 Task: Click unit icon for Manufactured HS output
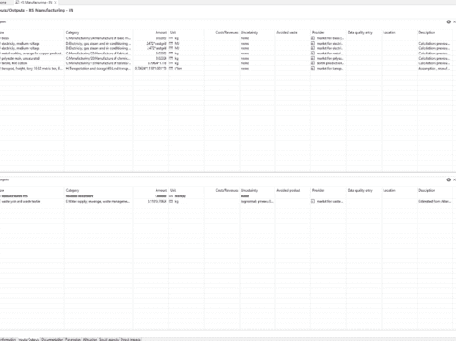click(171, 196)
